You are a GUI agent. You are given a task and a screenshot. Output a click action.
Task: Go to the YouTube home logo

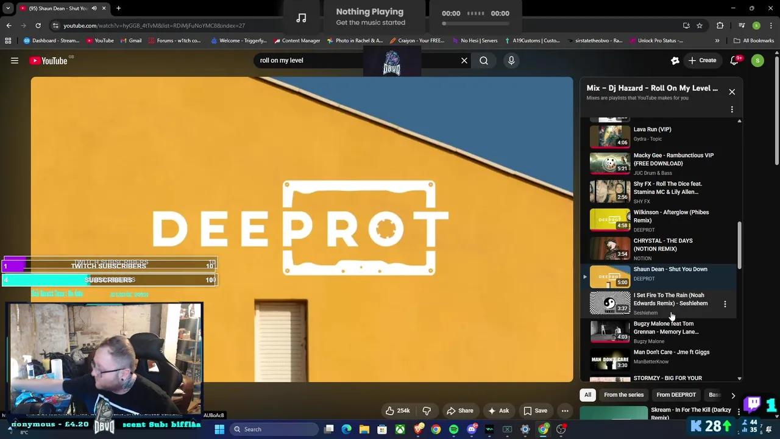point(48,60)
